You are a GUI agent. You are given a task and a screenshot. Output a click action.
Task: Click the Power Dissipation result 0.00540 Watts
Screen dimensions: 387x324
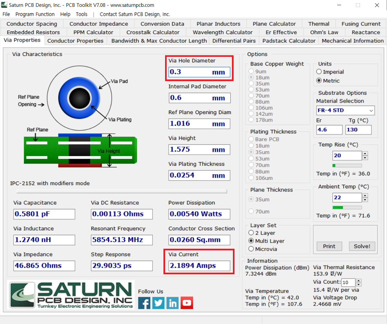tap(199, 214)
